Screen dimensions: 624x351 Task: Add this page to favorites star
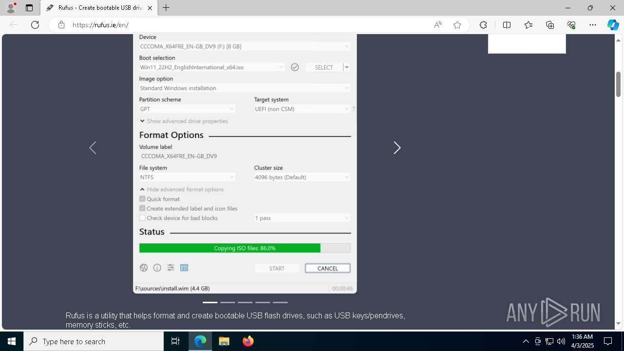(x=457, y=25)
